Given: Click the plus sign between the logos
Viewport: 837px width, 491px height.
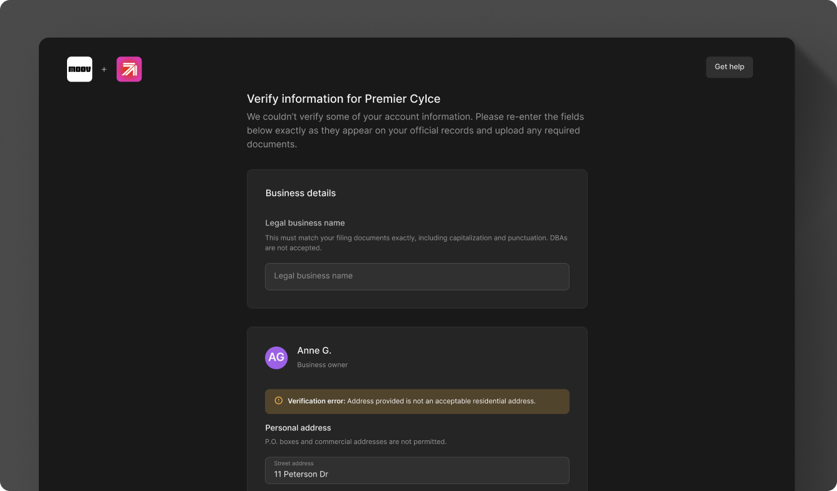Looking at the screenshot, I should (x=104, y=70).
